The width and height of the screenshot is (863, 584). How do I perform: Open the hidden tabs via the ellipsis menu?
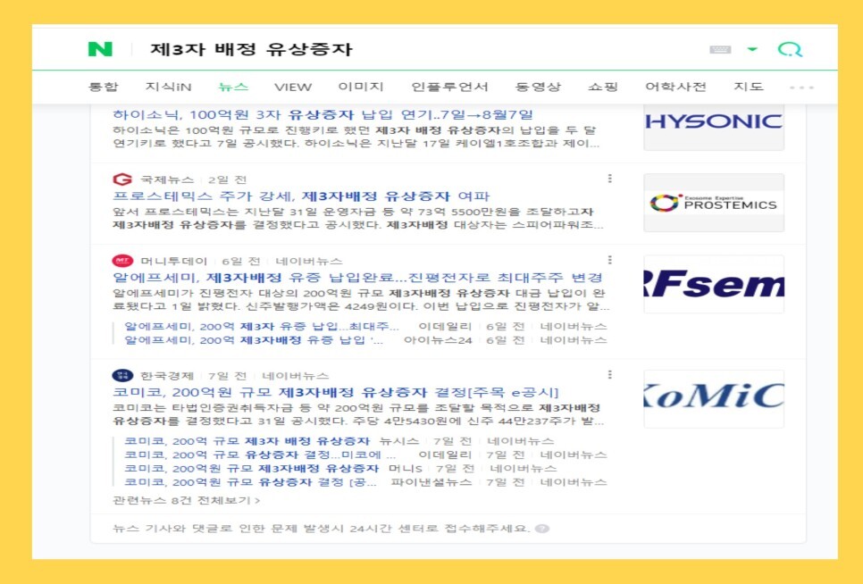pyautogui.click(x=800, y=87)
